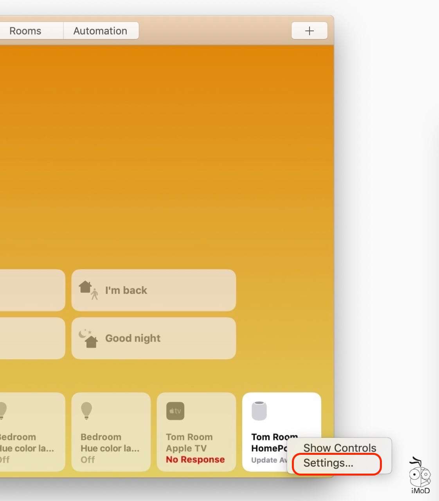Switch to the Rooms tab
This screenshot has width=439, height=501.
click(x=25, y=31)
